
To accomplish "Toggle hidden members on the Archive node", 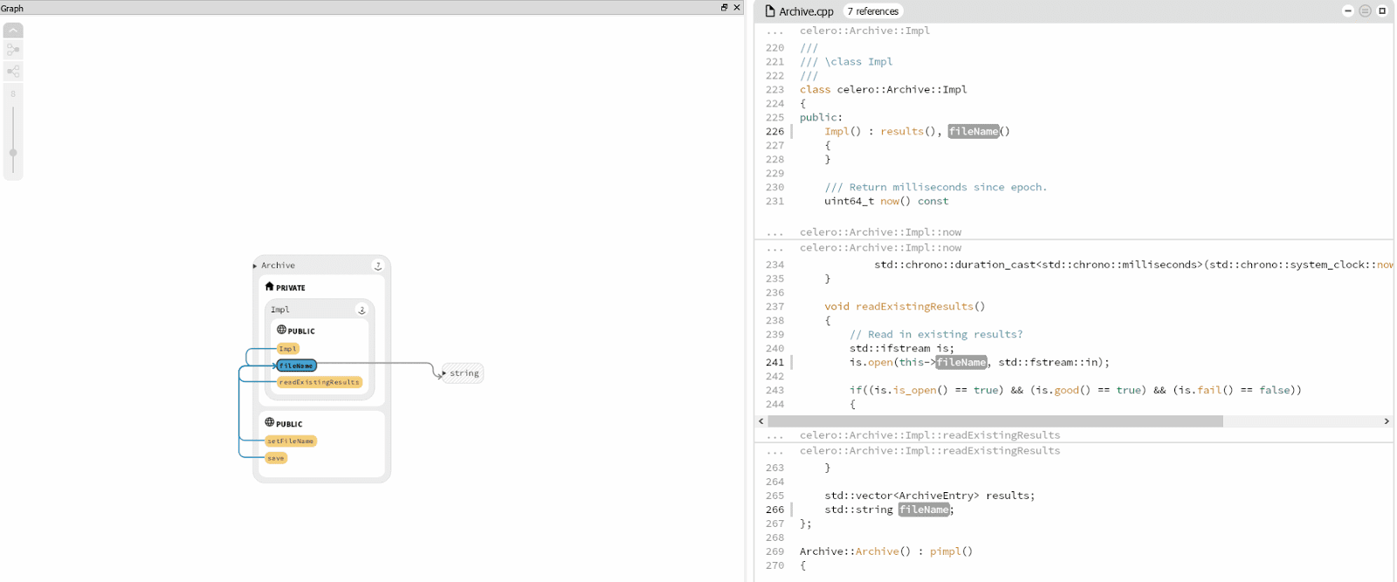I will tap(378, 265).
